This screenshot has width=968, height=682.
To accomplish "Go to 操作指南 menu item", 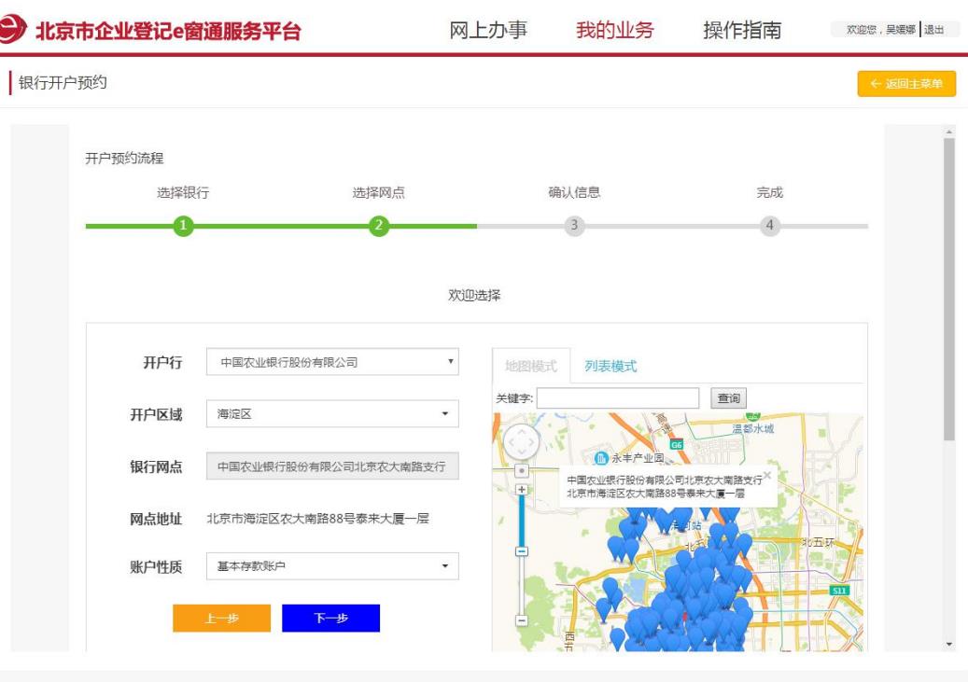I will 742,30.
